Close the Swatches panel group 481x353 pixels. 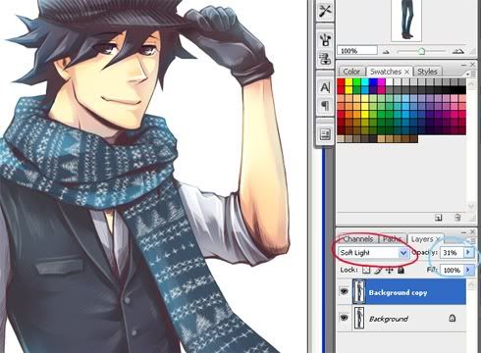pos(472,65)
